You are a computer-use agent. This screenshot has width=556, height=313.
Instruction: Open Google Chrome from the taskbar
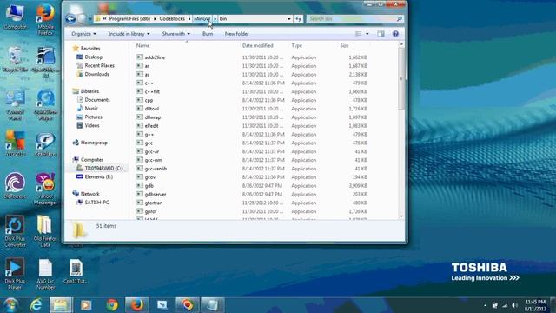click(x=112, y=305)
